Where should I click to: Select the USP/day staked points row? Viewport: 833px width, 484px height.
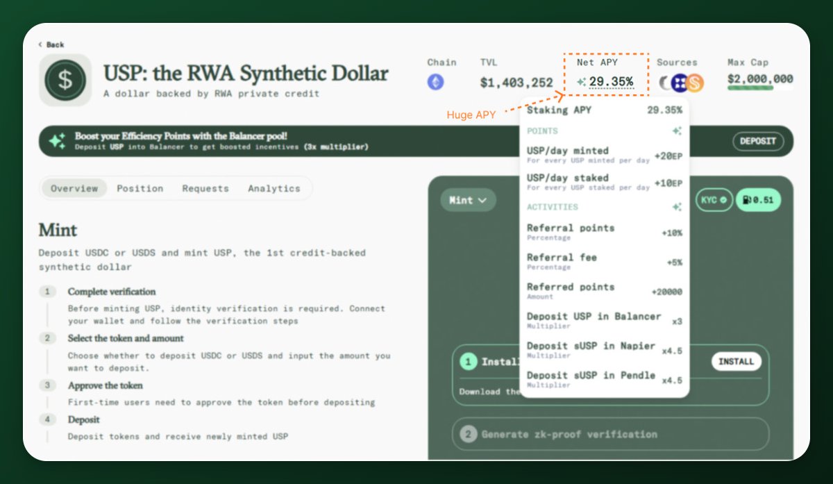click(604, 182)
